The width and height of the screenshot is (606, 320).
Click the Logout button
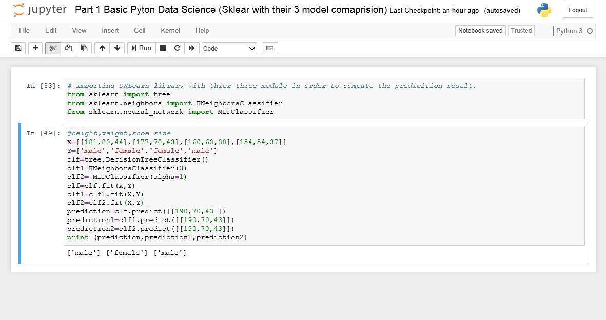pyautogui.click(x=578, y=10)
